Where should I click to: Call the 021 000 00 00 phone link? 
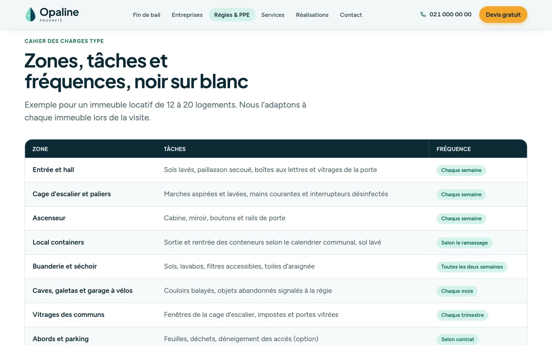[446, 14]
